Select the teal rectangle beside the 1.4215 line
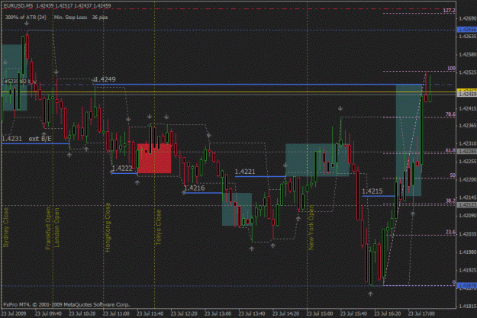Image resolution: width=477 pixels, height=318 pixels. [x=408, y=140]
